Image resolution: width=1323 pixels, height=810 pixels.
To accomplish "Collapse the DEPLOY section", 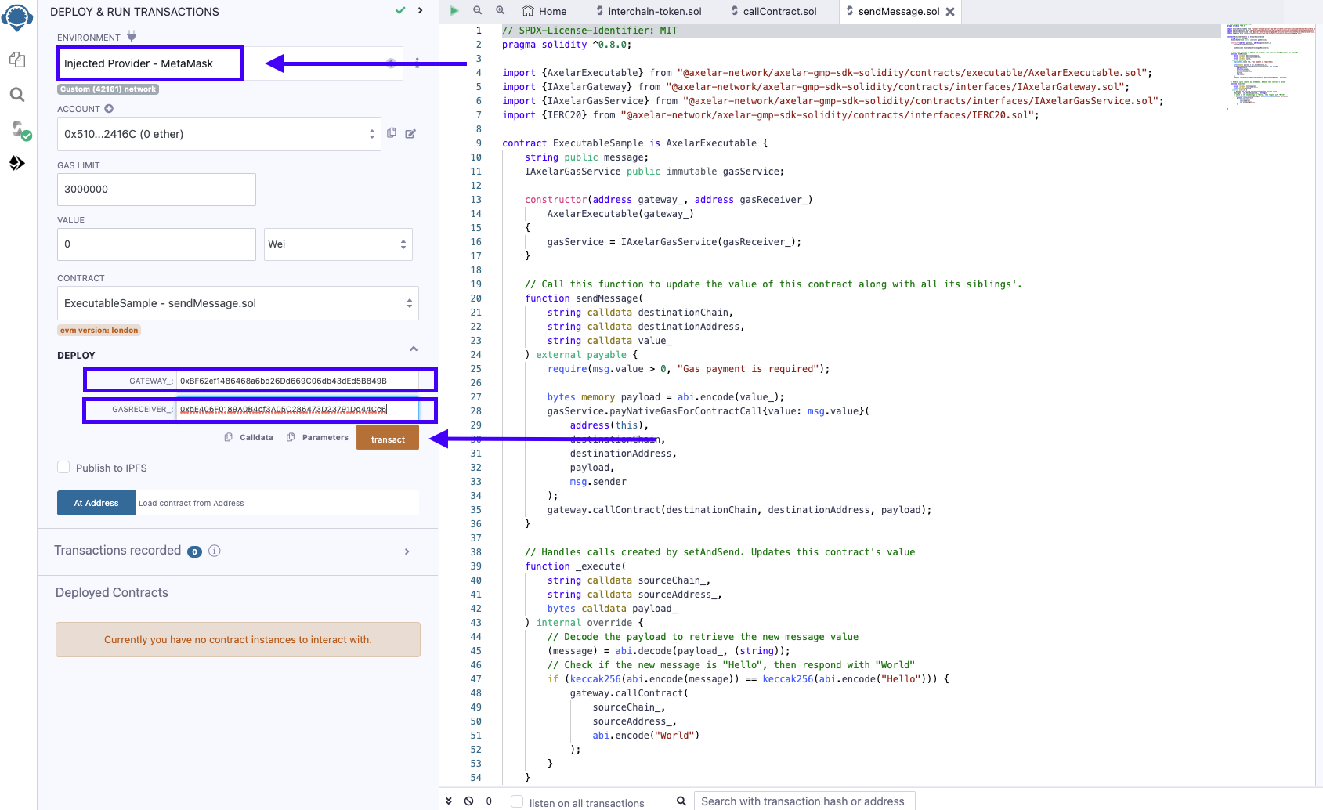I will click(414, 348).
